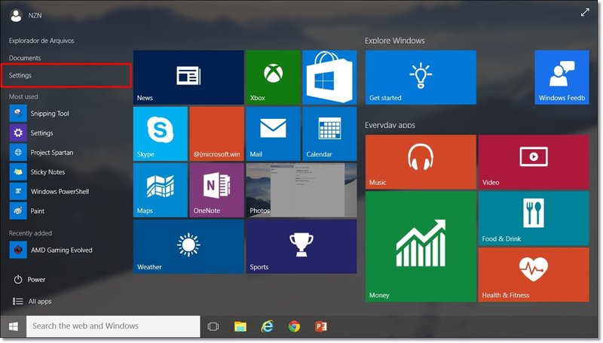Expand Start menu to full screen
The height and width of the screenshot is (343, 603).
585,13
